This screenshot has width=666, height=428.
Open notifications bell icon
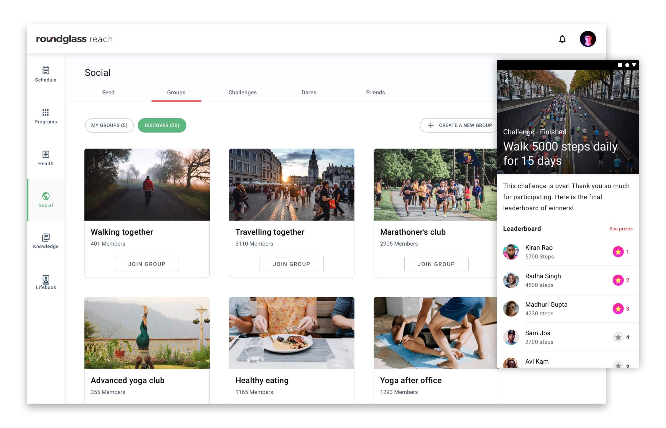562,39
